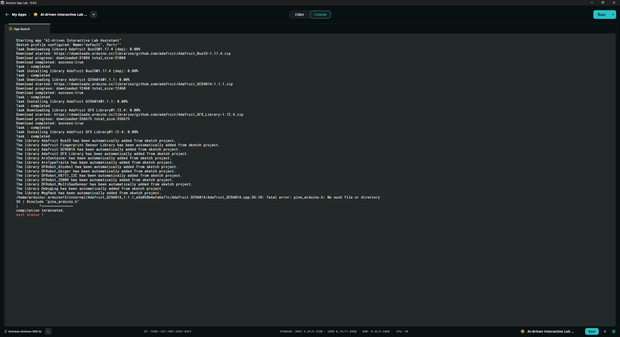Click the DFRobot_ID809 library line
Image resolution: width=620 pixels, height=337 pixels.
tap(95, 180)
